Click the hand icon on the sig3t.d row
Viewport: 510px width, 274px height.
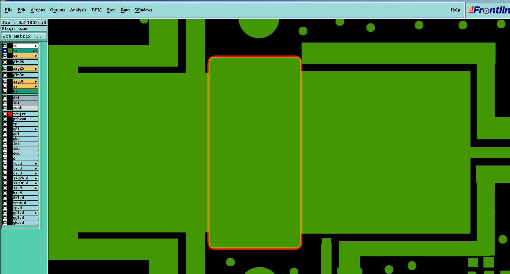[36, 183]
